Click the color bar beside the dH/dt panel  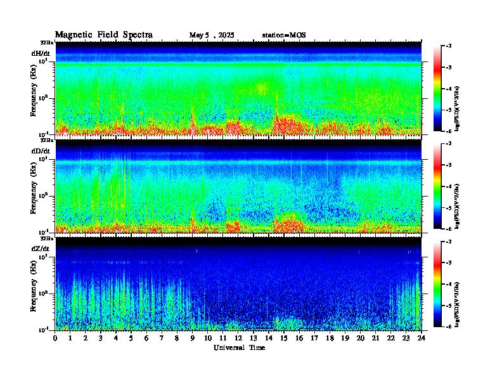(x=437, y=89)
